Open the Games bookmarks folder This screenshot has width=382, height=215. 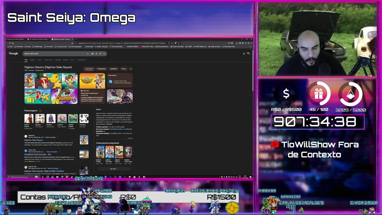click(28, 47)
